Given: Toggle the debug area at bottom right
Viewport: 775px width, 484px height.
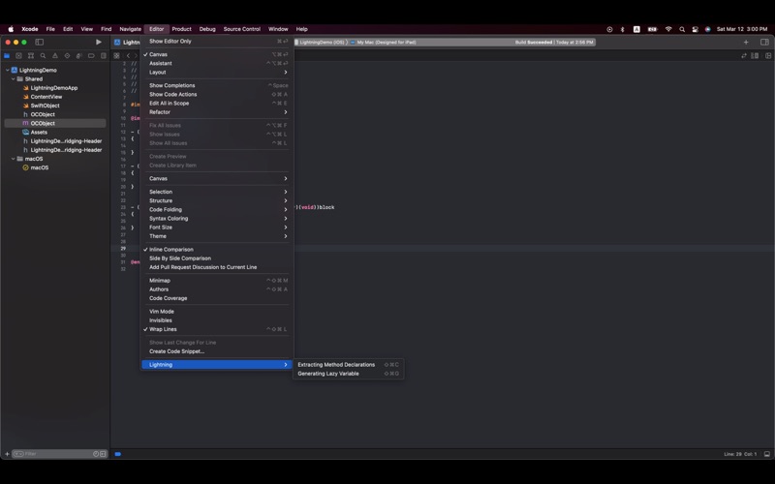Looking at the screenshot, I should click(767, 454).
